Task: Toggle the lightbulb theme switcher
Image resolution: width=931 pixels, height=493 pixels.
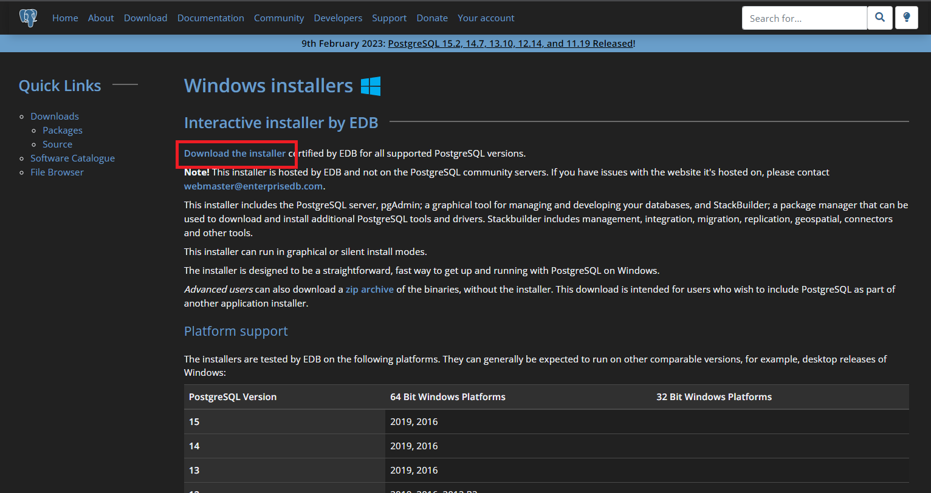Action: [906, 18]
